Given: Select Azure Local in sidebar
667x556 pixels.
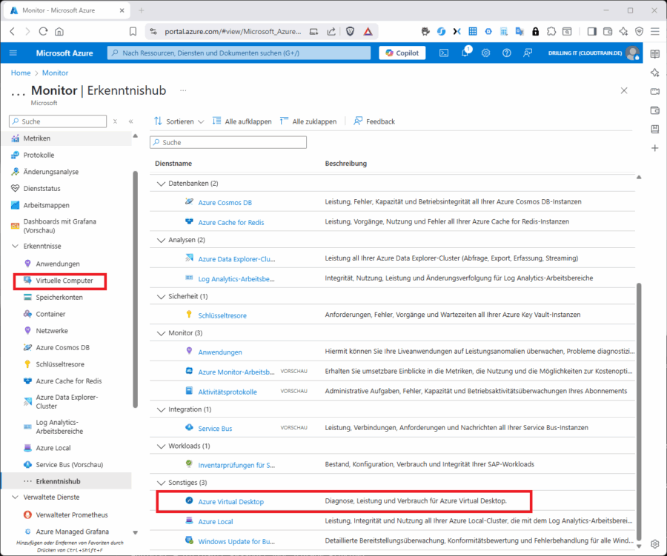Looking at the screenshot, I should (53, 448).
